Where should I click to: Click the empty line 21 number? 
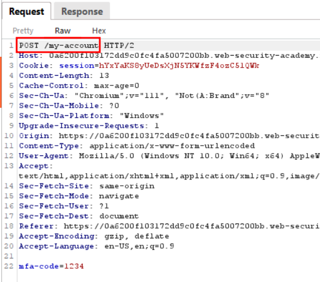[9, 256]
